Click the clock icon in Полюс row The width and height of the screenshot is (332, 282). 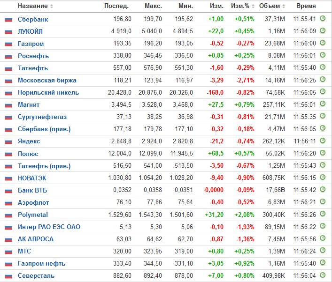(x=323, y=153)
